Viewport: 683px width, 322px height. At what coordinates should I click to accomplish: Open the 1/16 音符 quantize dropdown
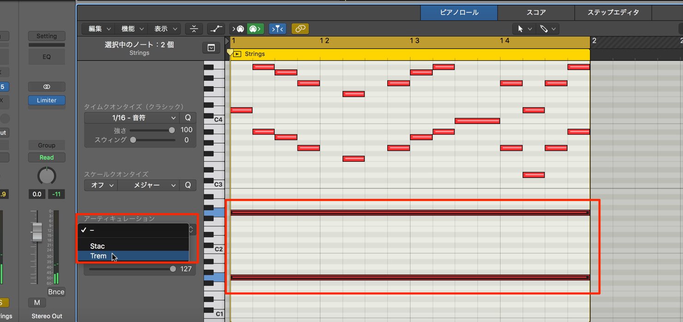(x=132, y=118)
